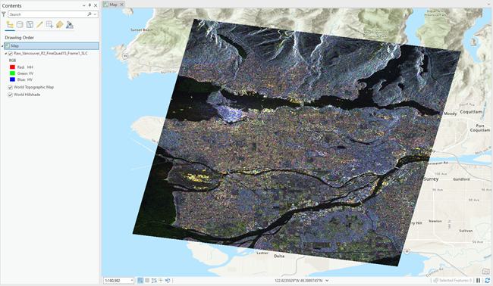Image resolution: width=493 pixels, height=286 pixels.
Task: Select List By Editing pencil icon
Action: click(x=39, y=25)
